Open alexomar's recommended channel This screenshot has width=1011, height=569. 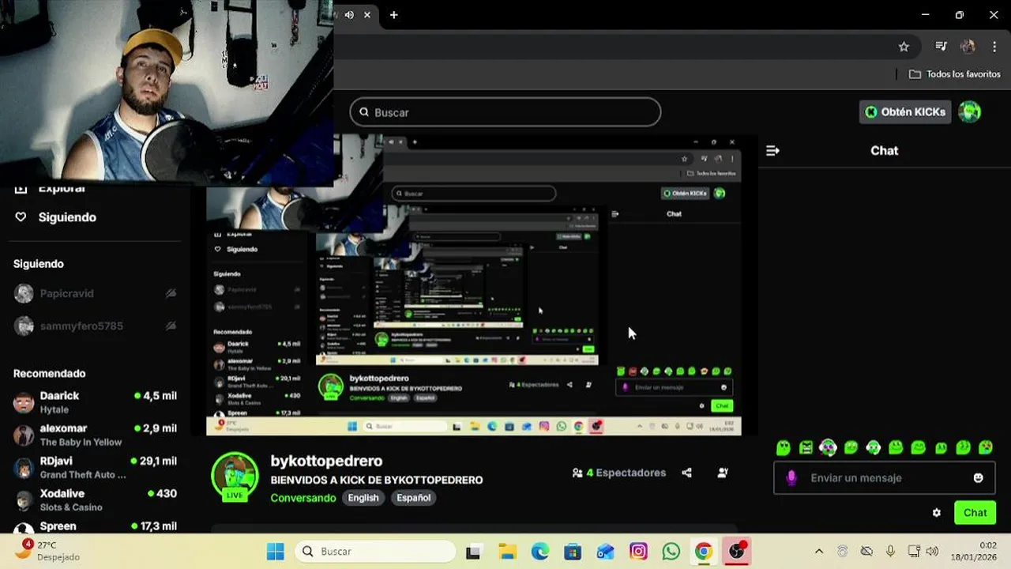pyautogui.click(x=95, y=435)
